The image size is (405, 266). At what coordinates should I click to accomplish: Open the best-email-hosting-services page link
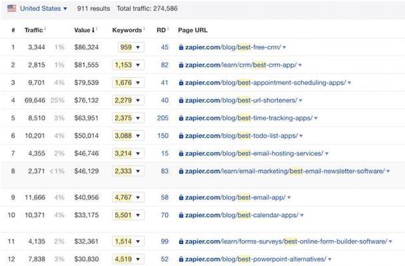[x=254, y=154]
